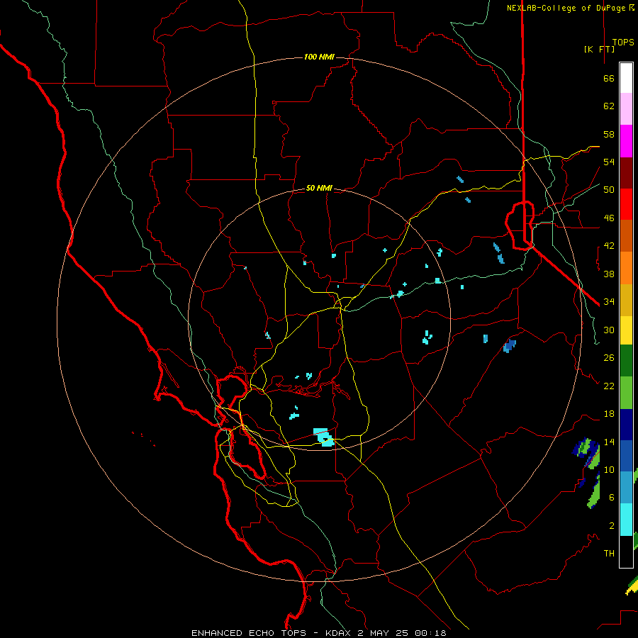Image resolution: width=638 pixels, height=638 pixels.
Task: Click the legend value "66"
Action: pos(609,79)
